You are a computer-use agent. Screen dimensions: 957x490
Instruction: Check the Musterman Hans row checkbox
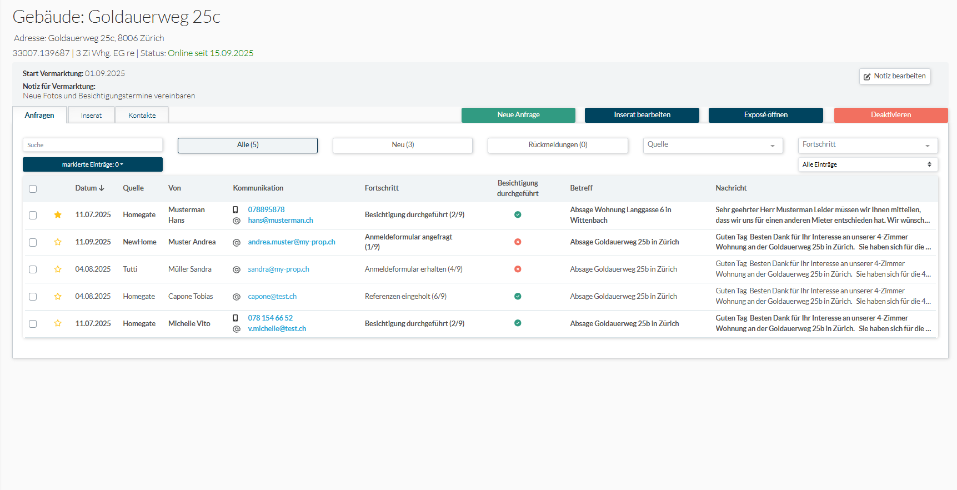point(33,215)
